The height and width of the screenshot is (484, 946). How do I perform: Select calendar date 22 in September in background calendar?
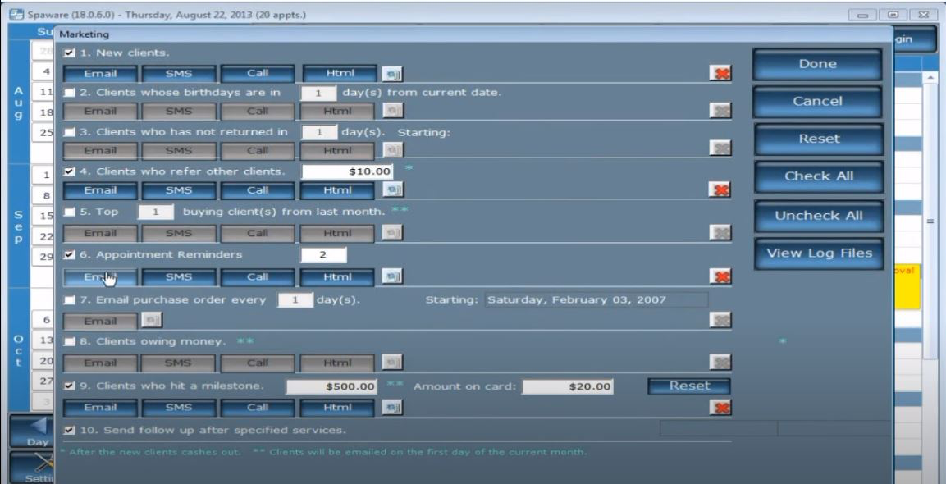pos(43,236)
